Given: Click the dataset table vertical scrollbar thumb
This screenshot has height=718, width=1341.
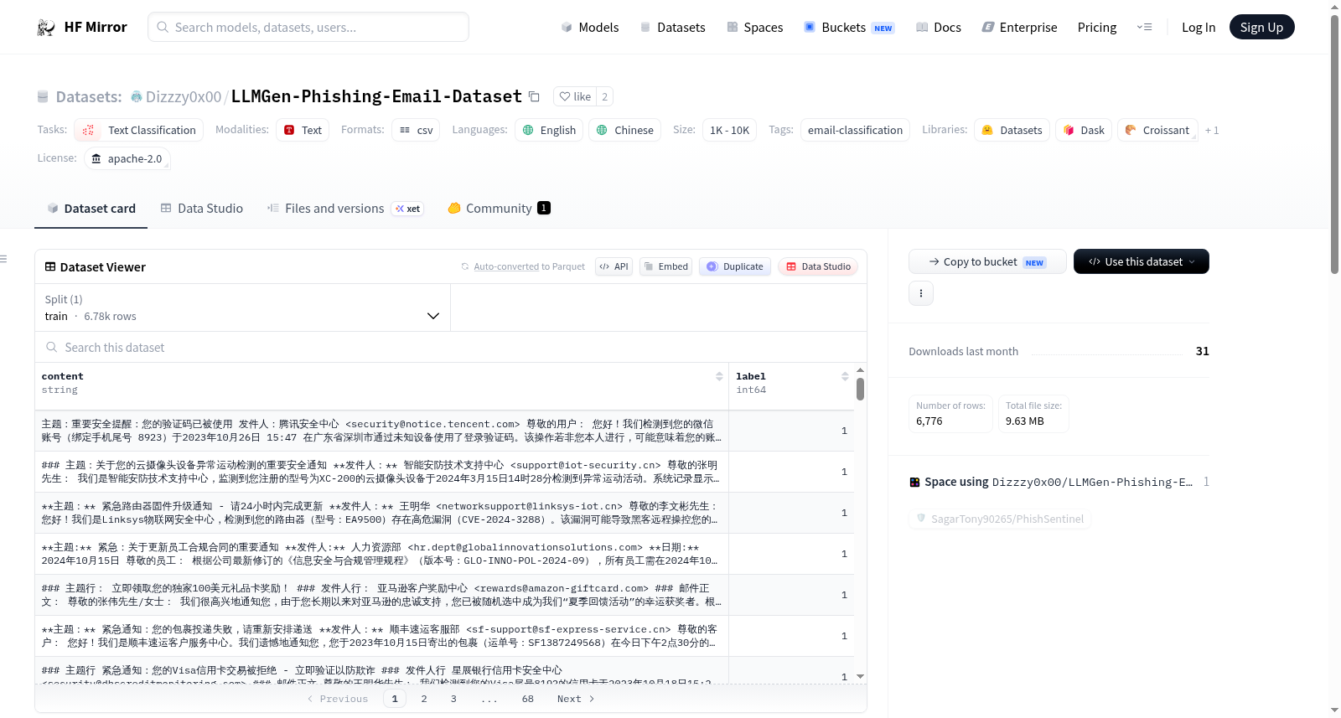Looking at the screenshot, I should pyautogui.click(x=860, y=389).
